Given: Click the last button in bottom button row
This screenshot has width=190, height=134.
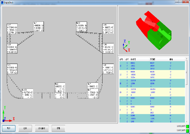Looking at the screenshot, I should pos(58,128).
